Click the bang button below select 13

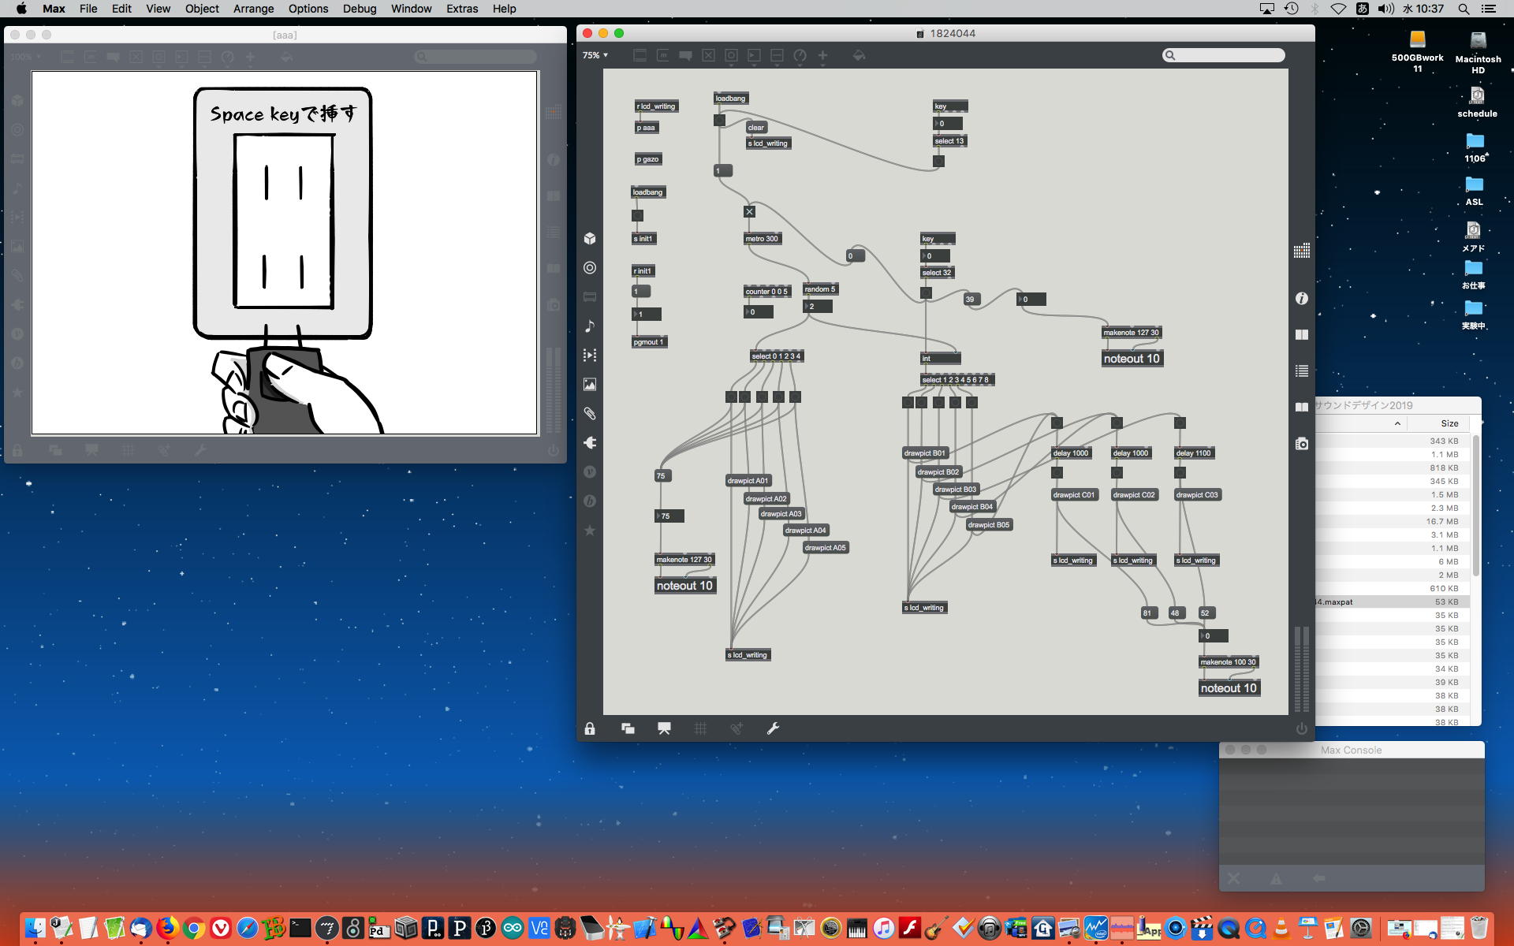(x=938, y=161)
